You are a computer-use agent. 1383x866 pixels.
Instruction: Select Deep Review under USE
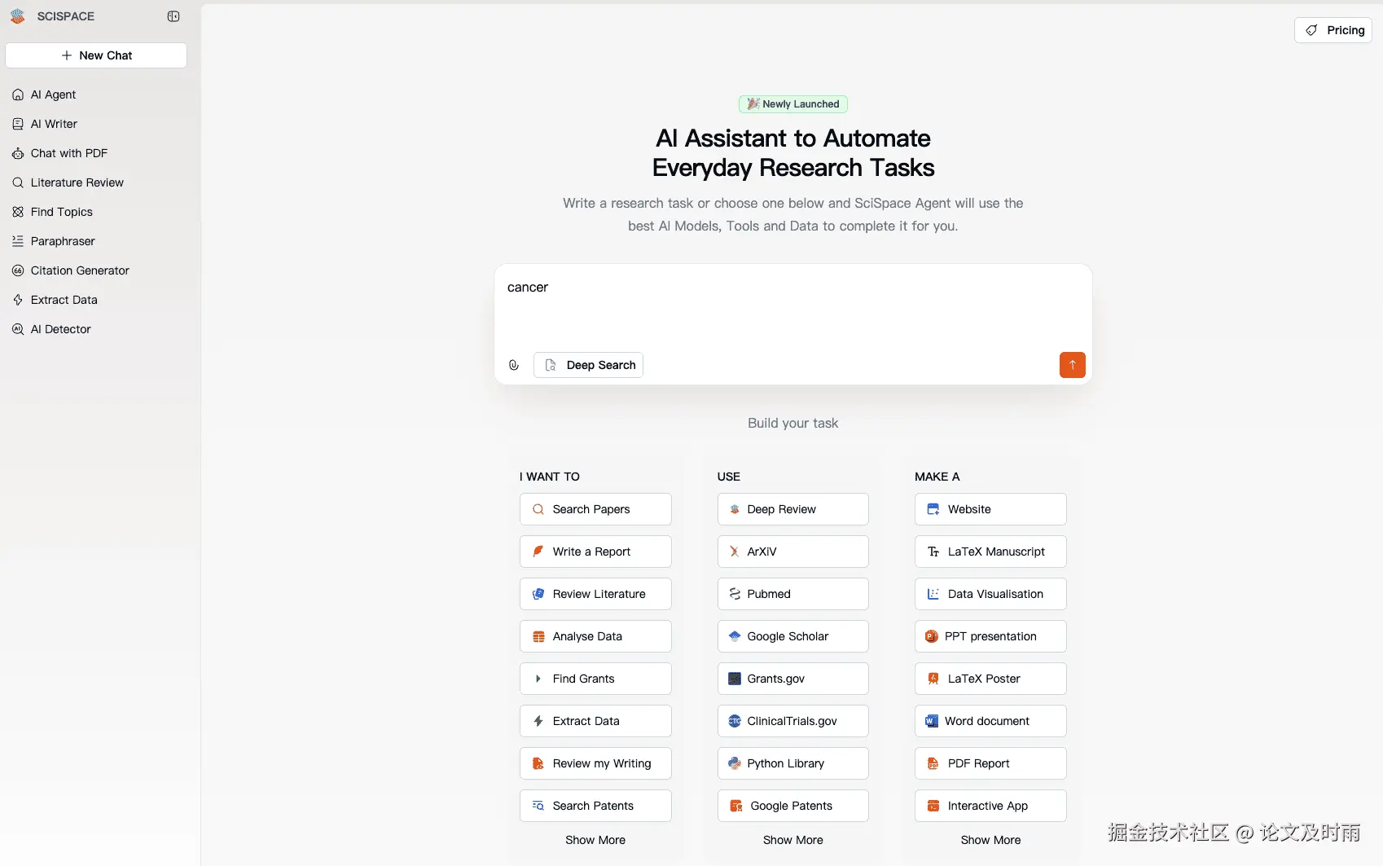pyautogui.click(x=792, y=509)
